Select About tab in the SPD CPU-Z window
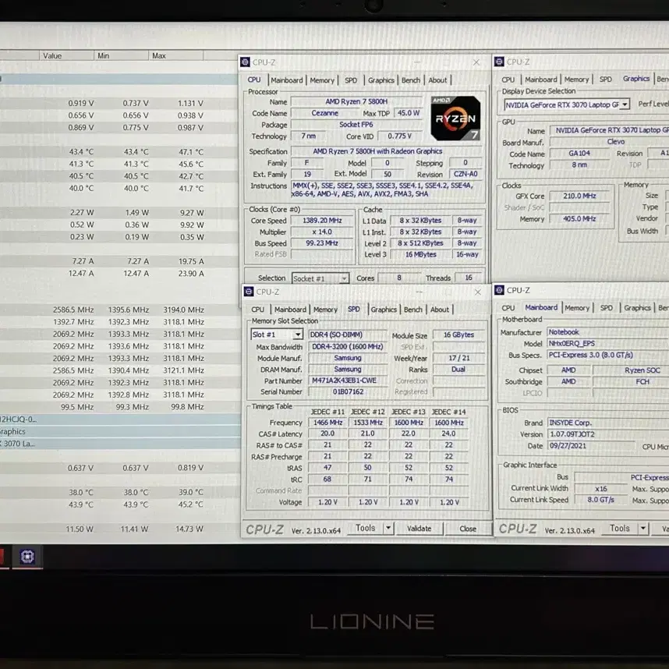This screenshot has width=669, height=669. tap(440, 310)
